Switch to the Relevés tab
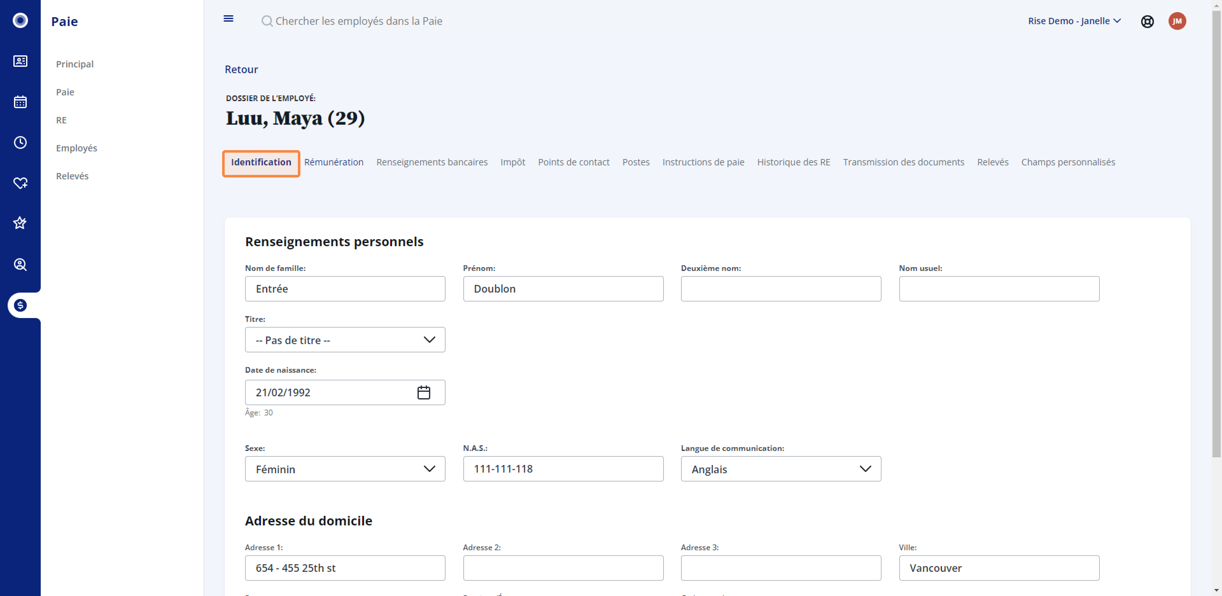 (993, 162)
